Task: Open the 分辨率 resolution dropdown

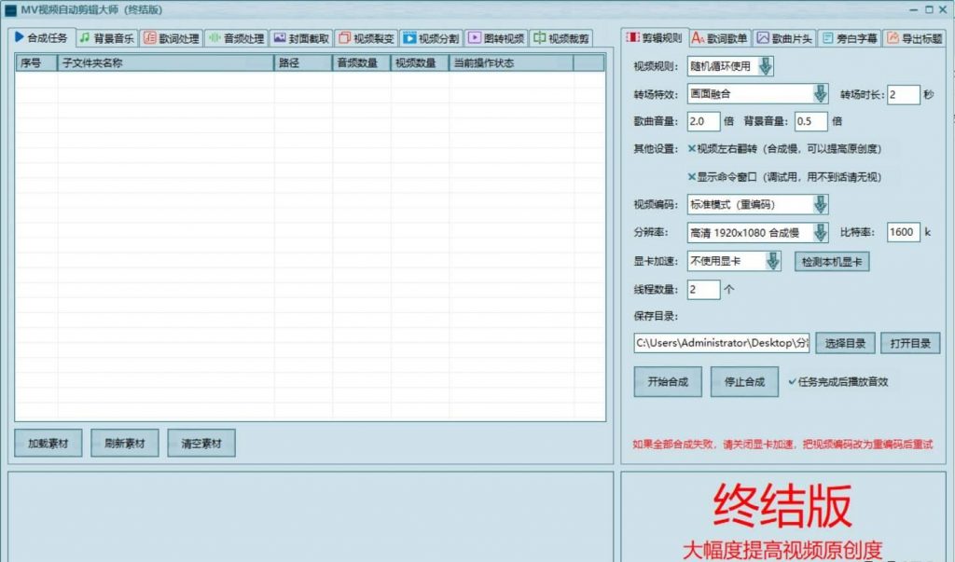Action: click(821, 232)
